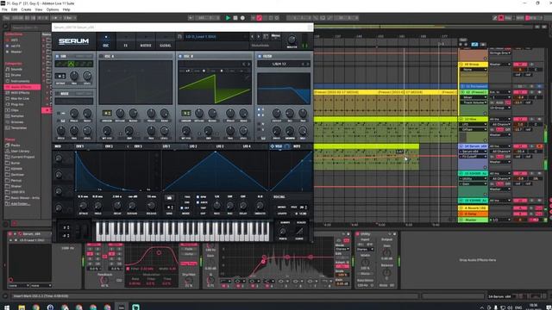Click the browser search field
The width and height of the screenshot is (552, 310).
[31, 27]
